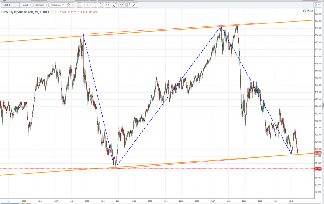Expand the crosshair cursor options arrow
The image size is (324, 204).
coord(82,5)
